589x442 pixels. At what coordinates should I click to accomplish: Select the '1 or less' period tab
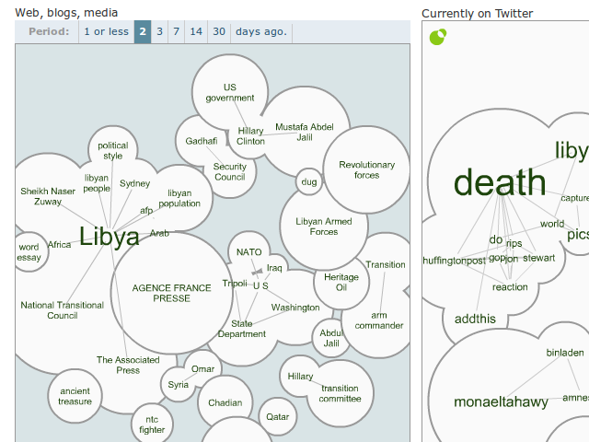[106, 32]
